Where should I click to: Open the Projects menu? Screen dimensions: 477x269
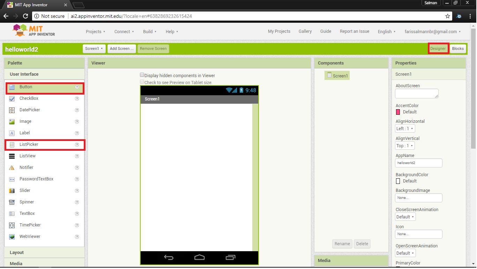[96, 32]
